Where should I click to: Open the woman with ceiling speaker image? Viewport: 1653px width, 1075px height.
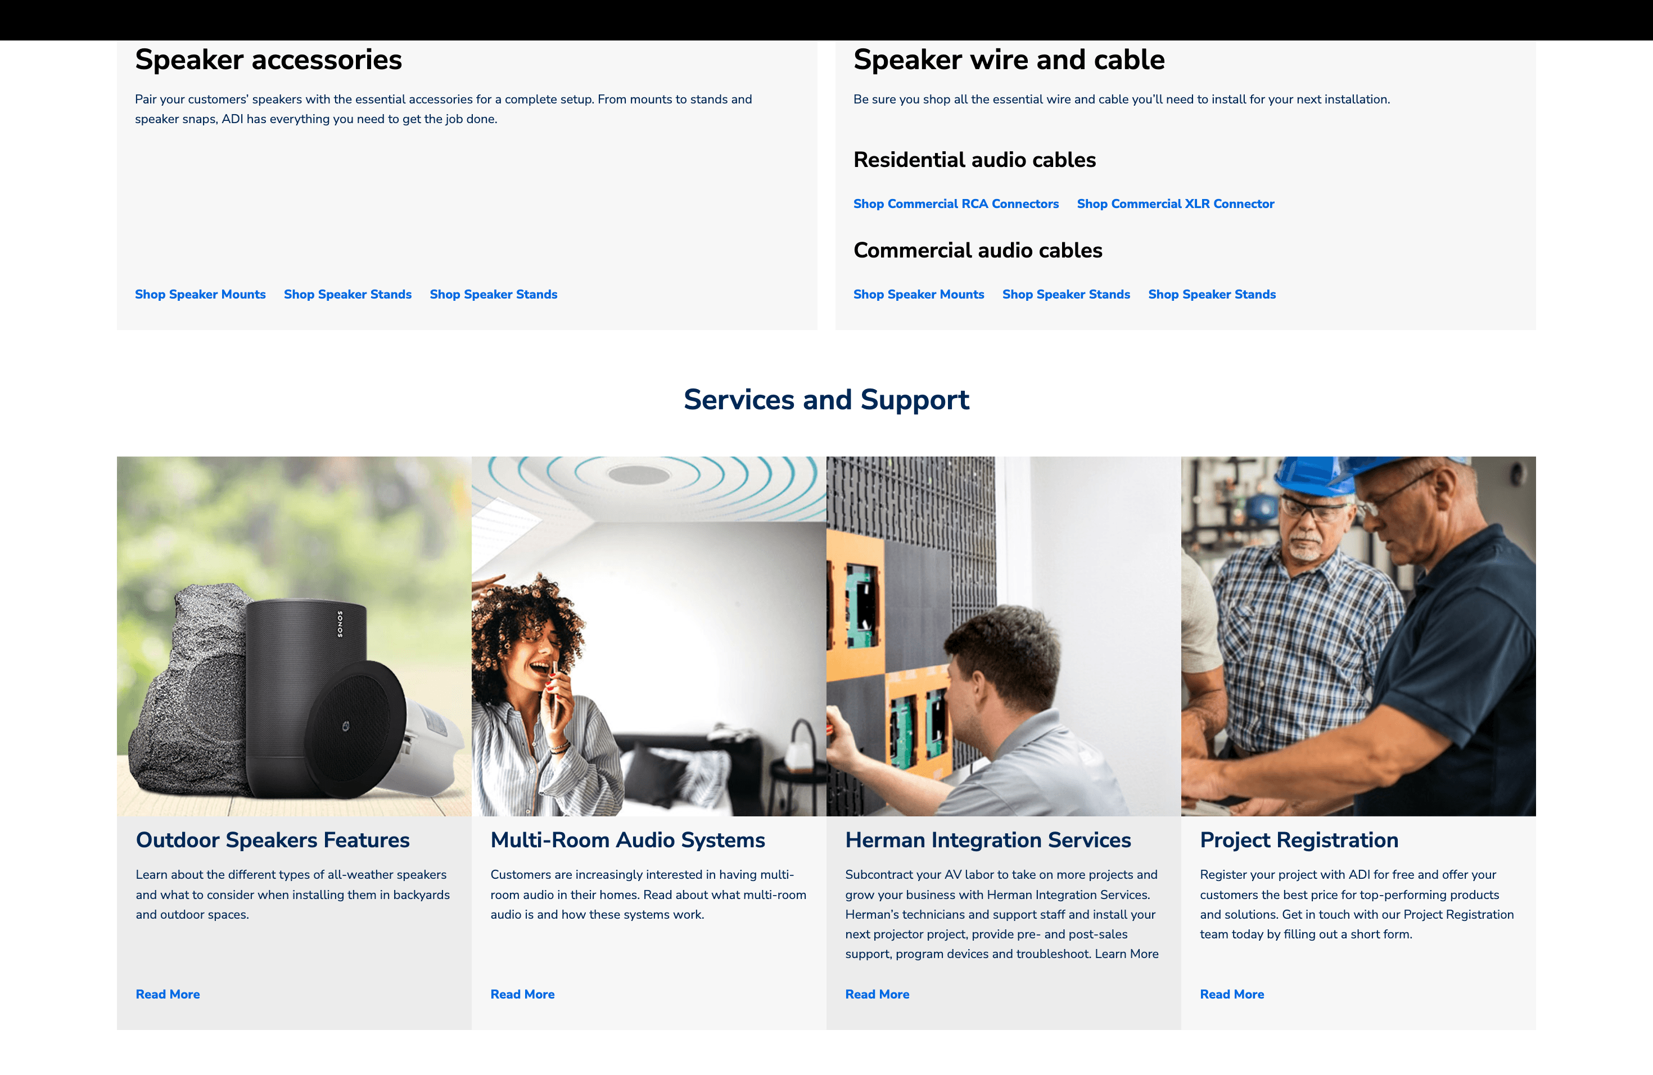pos(649,636)
